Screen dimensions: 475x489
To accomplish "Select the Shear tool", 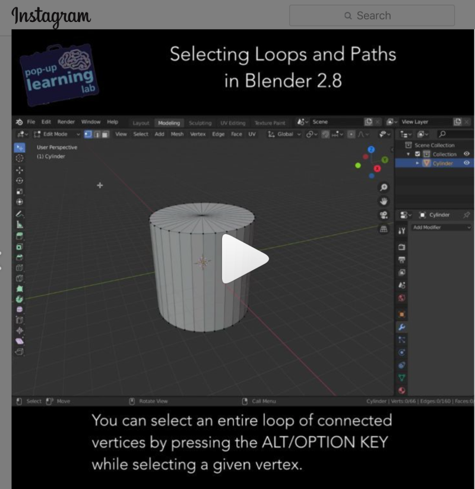I will (x=20, y=341).
